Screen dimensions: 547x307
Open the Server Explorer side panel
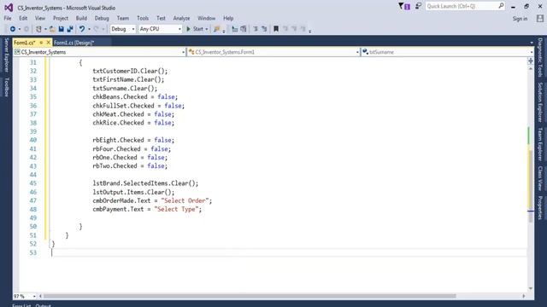click(x=6, y=55)
